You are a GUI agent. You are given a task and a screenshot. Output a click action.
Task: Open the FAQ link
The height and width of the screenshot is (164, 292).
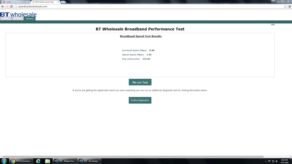[273, 25]
